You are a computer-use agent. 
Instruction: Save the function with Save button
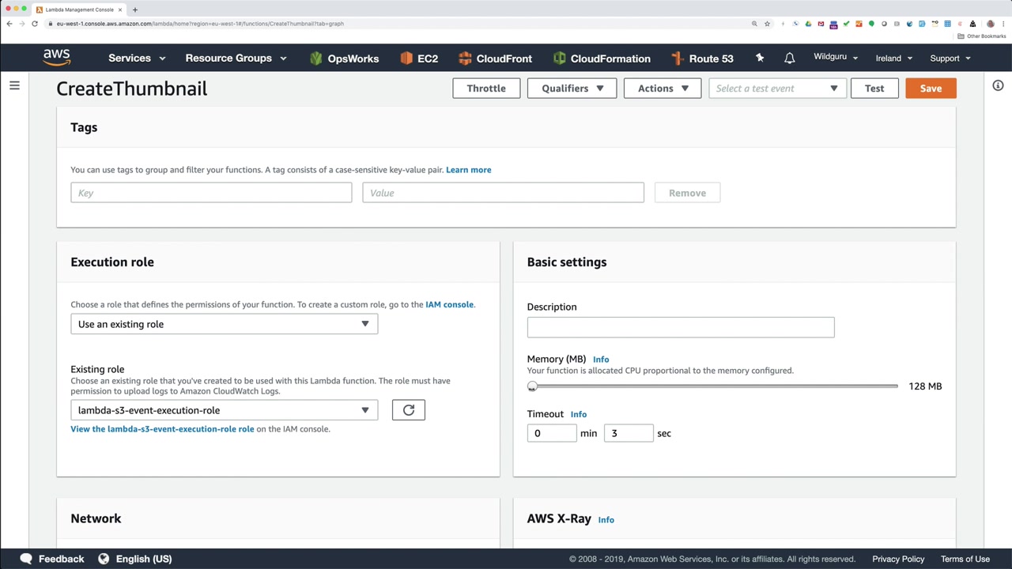pyautogui.click(x=931, y=89)
